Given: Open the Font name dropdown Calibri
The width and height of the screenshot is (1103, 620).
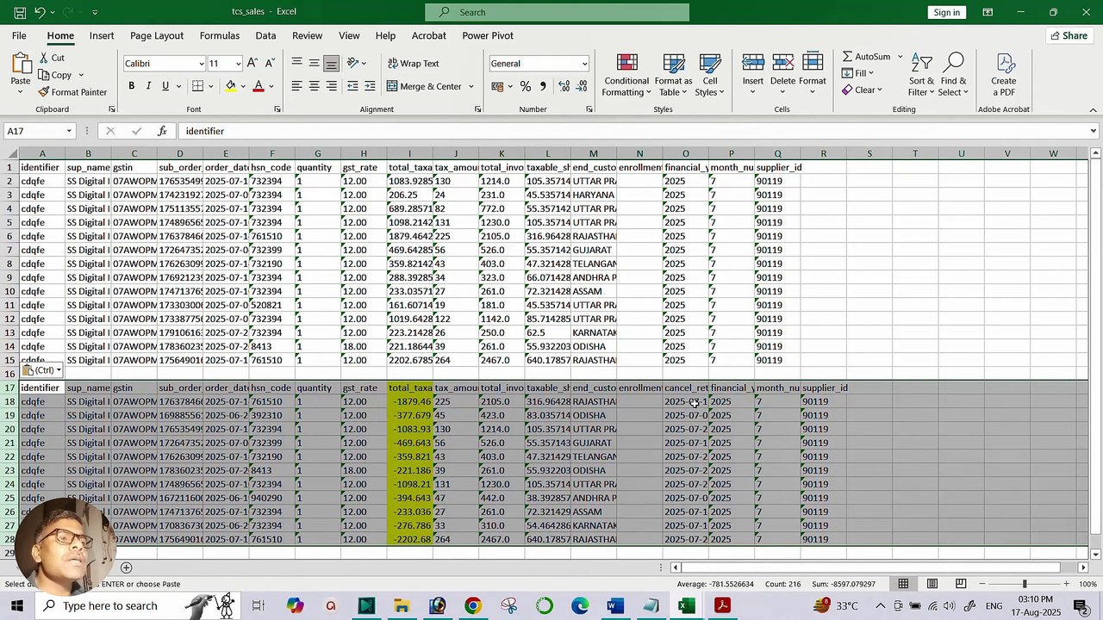Looking at the screenshot, I should coord(202,64).
